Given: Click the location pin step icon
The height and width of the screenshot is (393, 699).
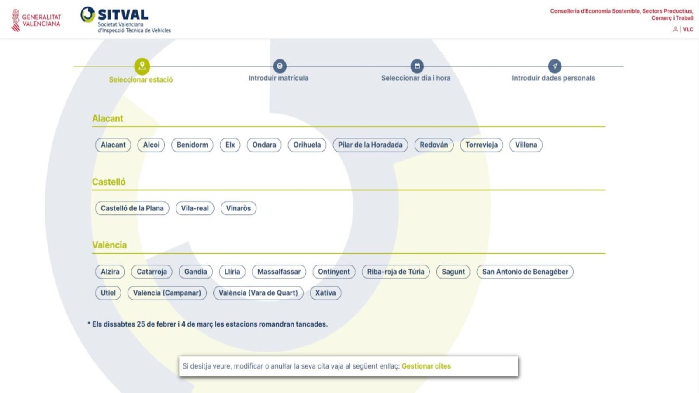Looking at the screenshot, I should 142,66.
